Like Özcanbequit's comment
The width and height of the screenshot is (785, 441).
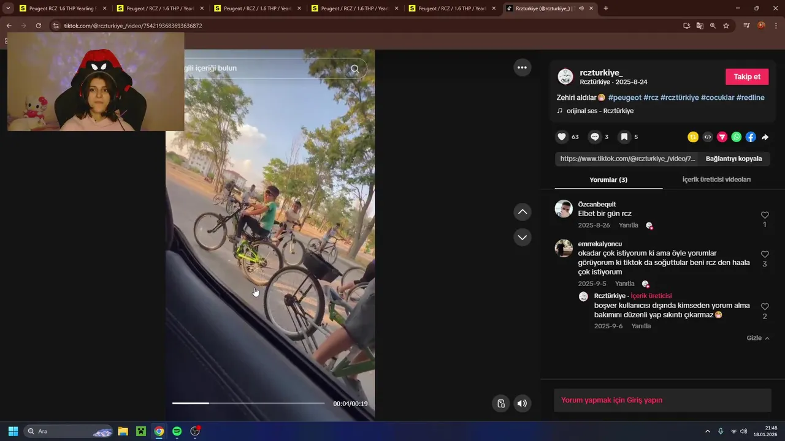point(765,215)
